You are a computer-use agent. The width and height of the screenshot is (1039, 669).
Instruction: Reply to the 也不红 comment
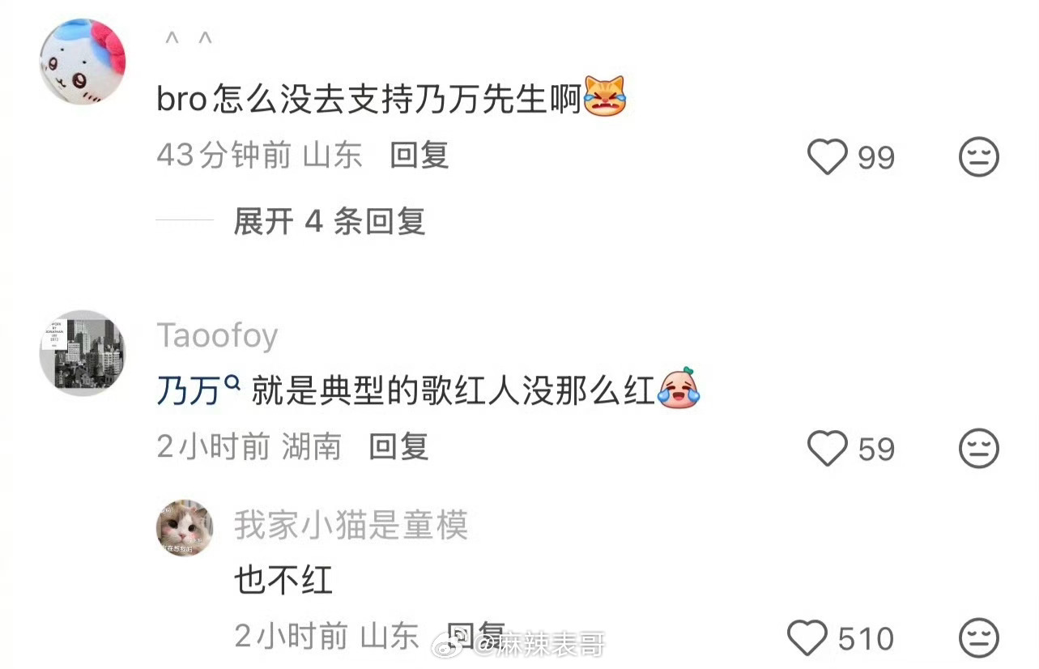click(x=476, y=637)
